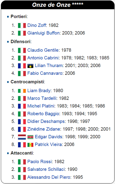Follow the Antonio Cabrini link
This screenshot has height=184, width=115.
click(43, 58)
